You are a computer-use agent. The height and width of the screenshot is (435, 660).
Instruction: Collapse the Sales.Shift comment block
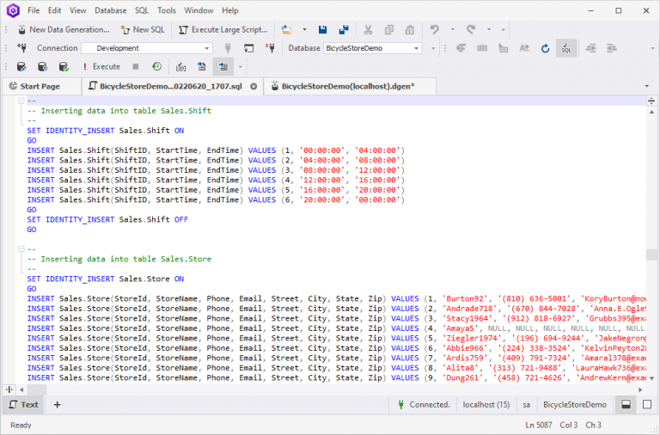21,101
